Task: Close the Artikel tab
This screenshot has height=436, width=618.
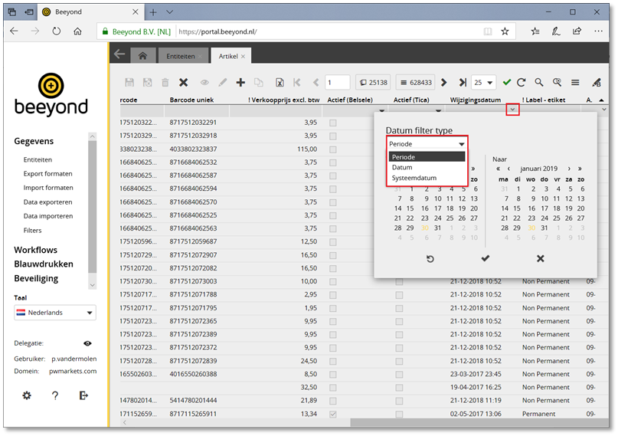Action: (243, 57)
